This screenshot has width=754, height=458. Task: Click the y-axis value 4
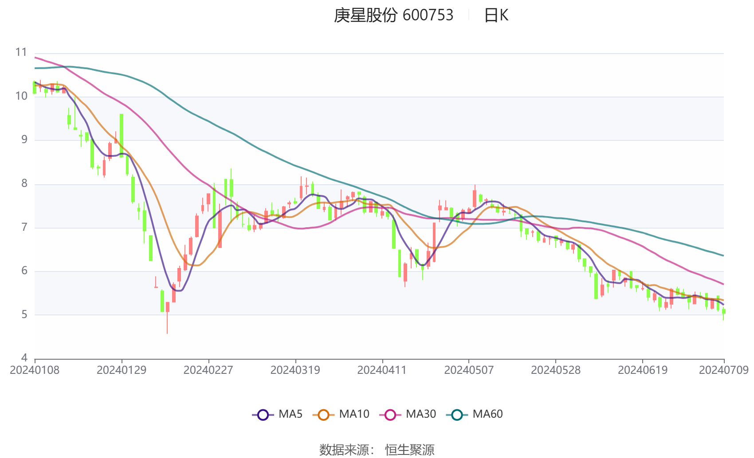[24, 357]
